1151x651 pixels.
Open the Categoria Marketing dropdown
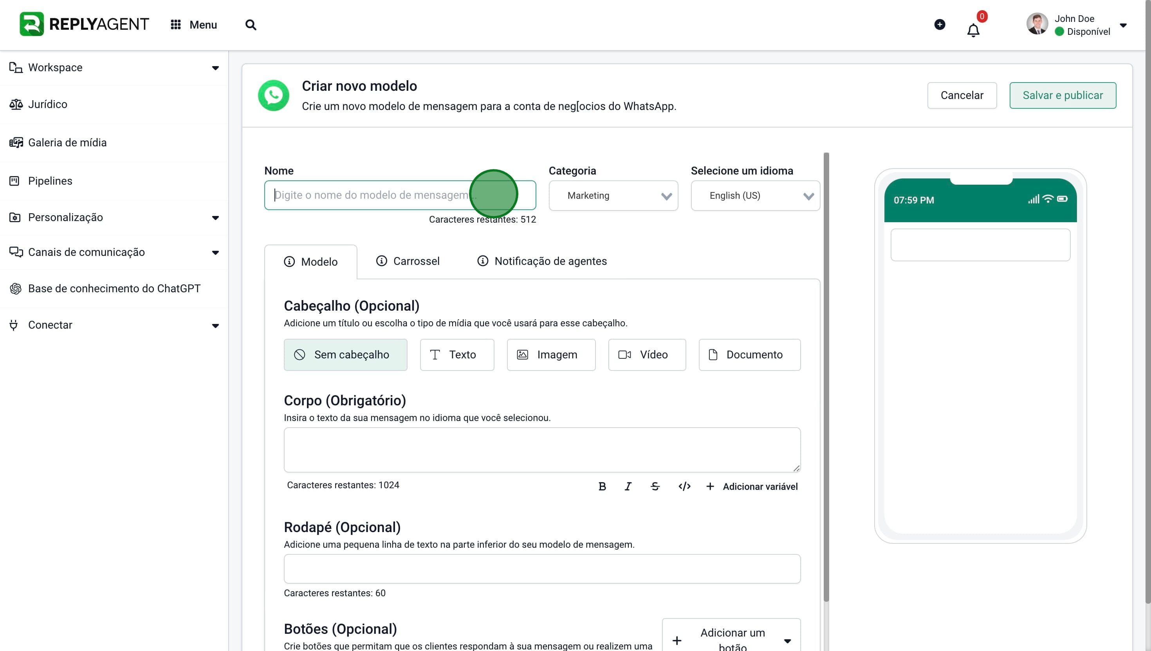tap(613, 195)
